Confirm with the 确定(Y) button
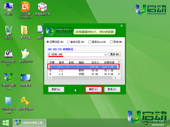 [x=93, y=89]
